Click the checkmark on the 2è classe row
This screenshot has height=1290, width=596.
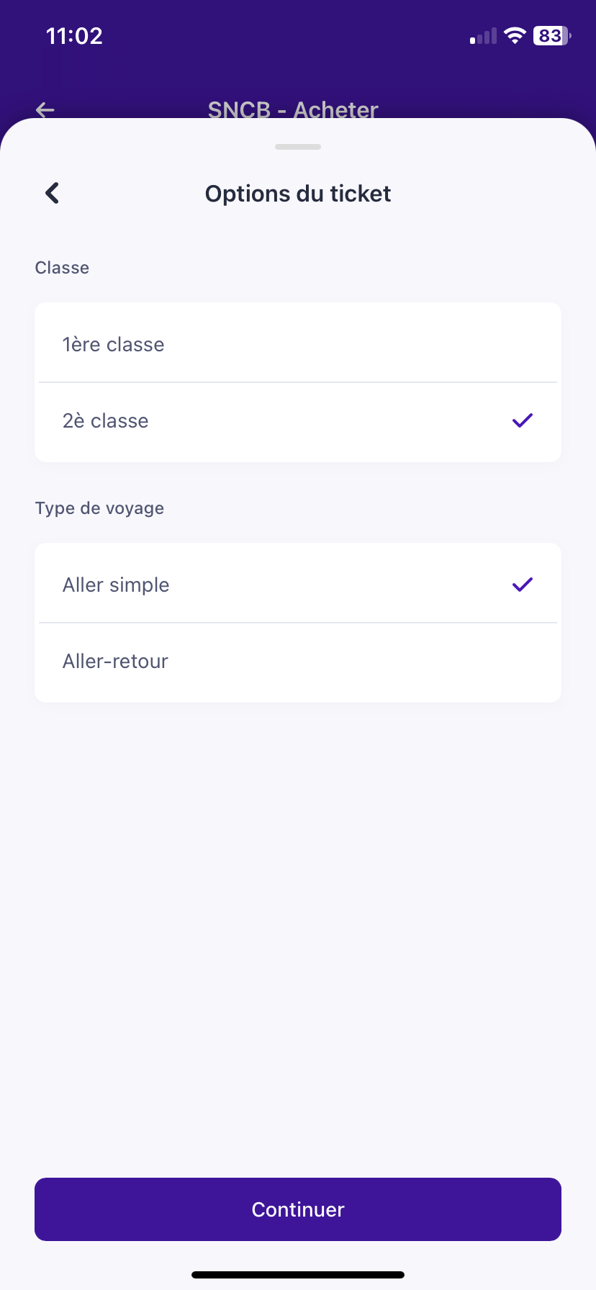(522, 420)
